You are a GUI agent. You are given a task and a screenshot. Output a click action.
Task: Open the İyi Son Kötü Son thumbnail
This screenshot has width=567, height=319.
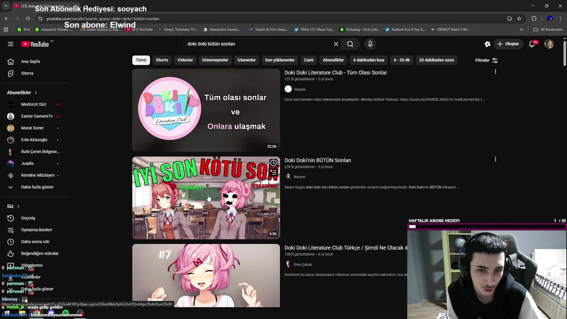pyautogui.click(x=206, y=198)
